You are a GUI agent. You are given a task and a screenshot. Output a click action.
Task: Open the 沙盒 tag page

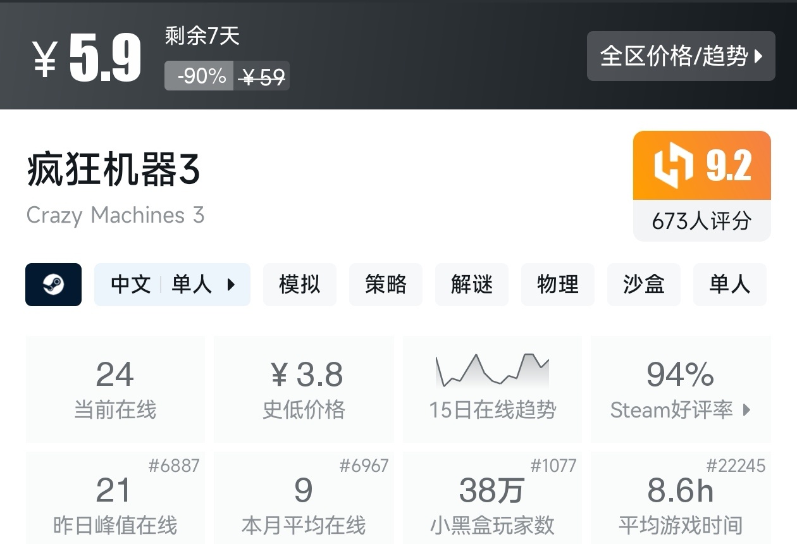[x=643, y=285]
